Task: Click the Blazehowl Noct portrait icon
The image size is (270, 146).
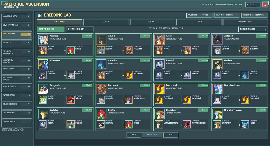Action: point(217,89)
